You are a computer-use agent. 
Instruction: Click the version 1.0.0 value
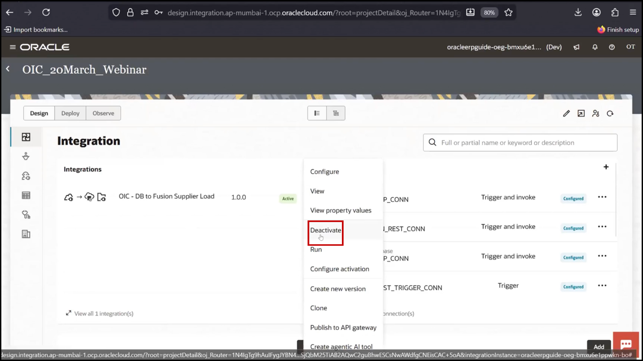point(238,197)
